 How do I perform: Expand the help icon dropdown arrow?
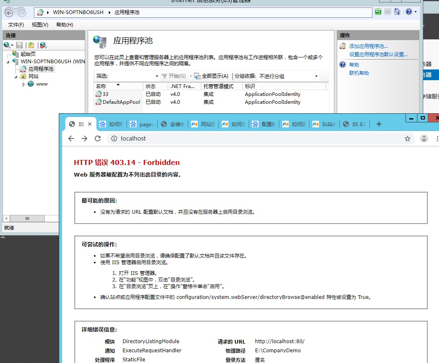click(415, 12)
